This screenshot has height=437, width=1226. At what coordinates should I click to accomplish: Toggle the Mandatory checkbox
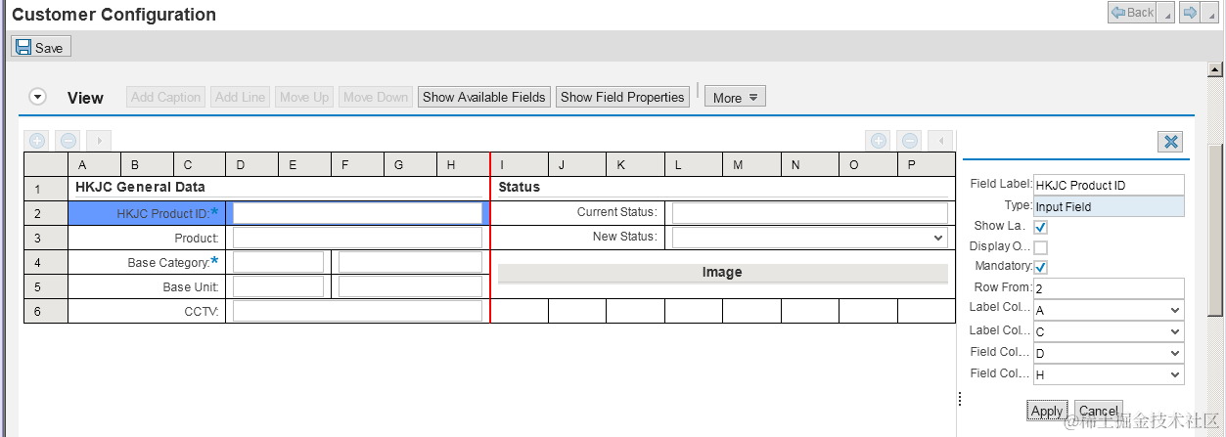point(1041,267)
